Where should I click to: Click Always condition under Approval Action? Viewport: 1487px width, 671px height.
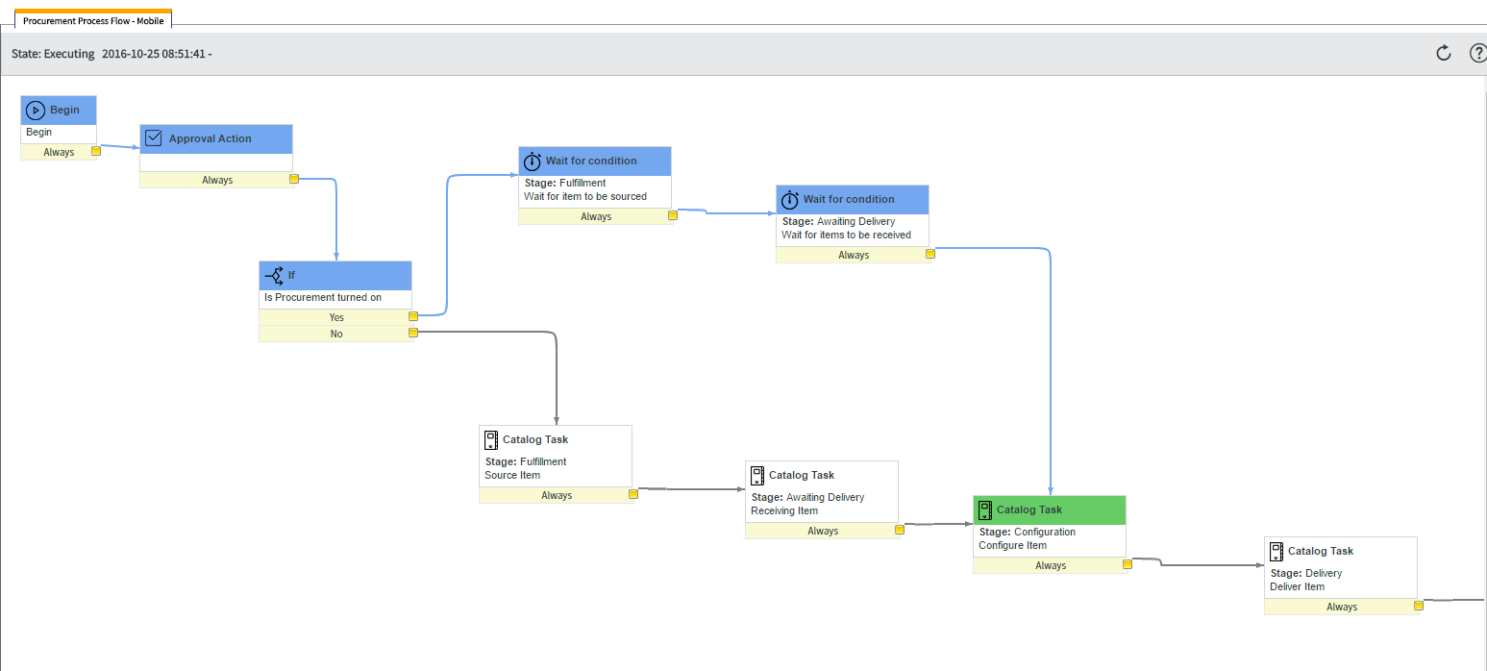click(x=217, y=180)
